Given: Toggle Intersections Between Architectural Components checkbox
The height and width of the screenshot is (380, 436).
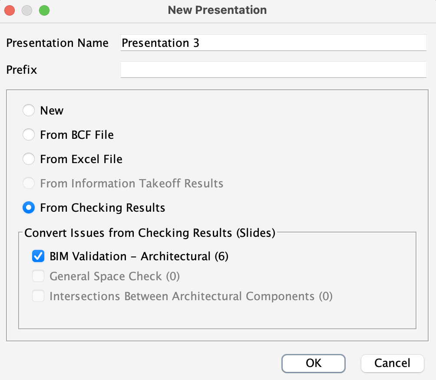Looking at the screenshot, I should click(38, 296).
